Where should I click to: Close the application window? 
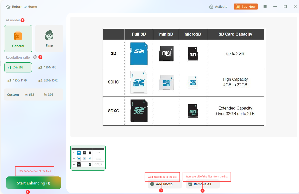[x=295, y=7]
